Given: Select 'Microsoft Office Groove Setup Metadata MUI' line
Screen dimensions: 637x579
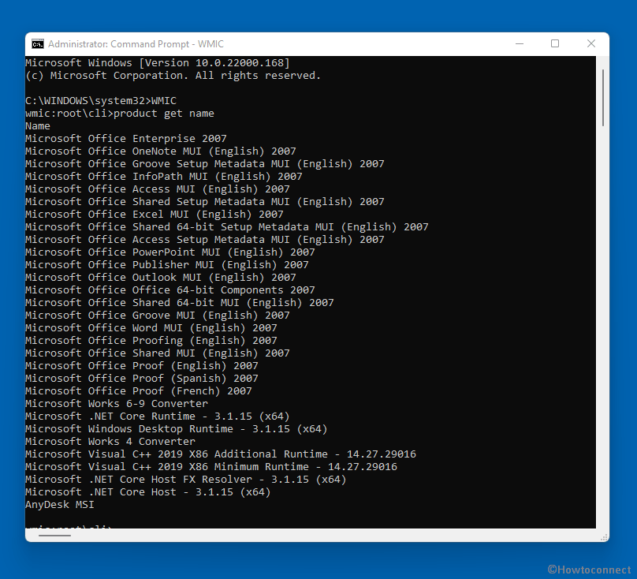Looking at the screenshot, I should pyautogui.click(x=205, y=164).
